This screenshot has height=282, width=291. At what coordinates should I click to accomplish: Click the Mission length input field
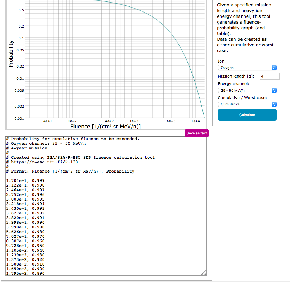coord(269,76)
